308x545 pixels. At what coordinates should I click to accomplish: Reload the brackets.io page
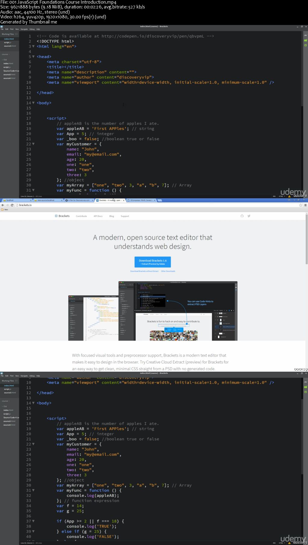point(12,205)
